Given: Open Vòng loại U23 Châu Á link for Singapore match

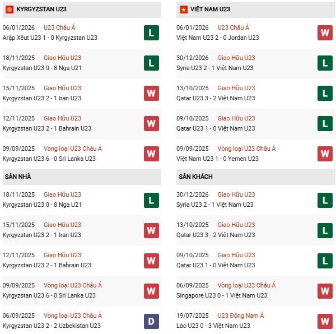Looking at the screenshot, I should [x=246, y=285].
